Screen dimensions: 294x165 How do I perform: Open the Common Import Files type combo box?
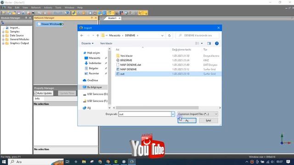[x=198, y=114]
